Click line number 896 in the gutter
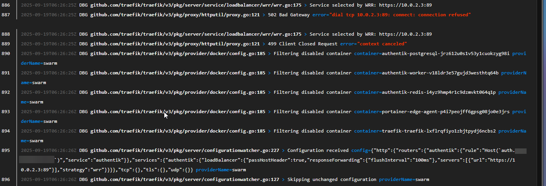Image resolution: width=546 pixels, height=186 pixels. pos(6,179)
